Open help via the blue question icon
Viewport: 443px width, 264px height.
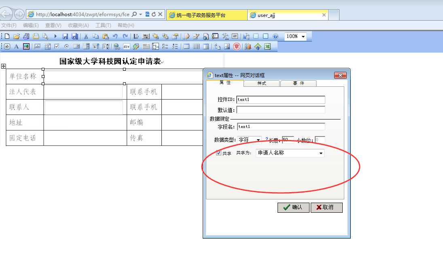tap(276, 36)
